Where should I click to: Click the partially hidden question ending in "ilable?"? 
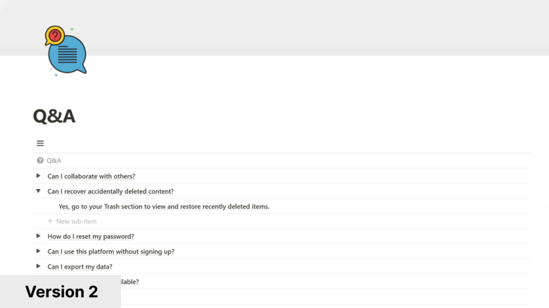point(129,282)
